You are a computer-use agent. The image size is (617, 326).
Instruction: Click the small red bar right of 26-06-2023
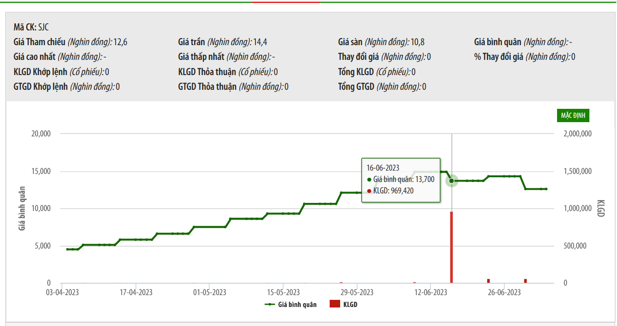[525, 281]
